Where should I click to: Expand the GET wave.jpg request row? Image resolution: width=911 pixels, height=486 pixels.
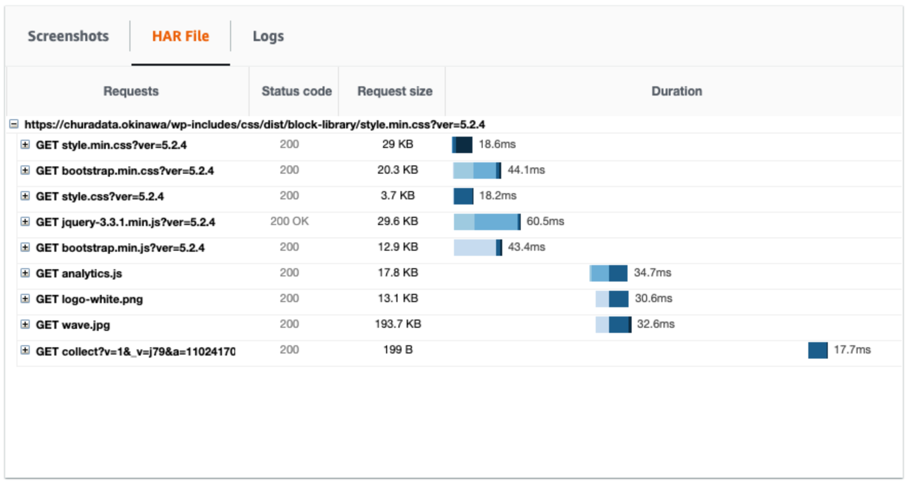pyautogui.click(x=25, y=324)
